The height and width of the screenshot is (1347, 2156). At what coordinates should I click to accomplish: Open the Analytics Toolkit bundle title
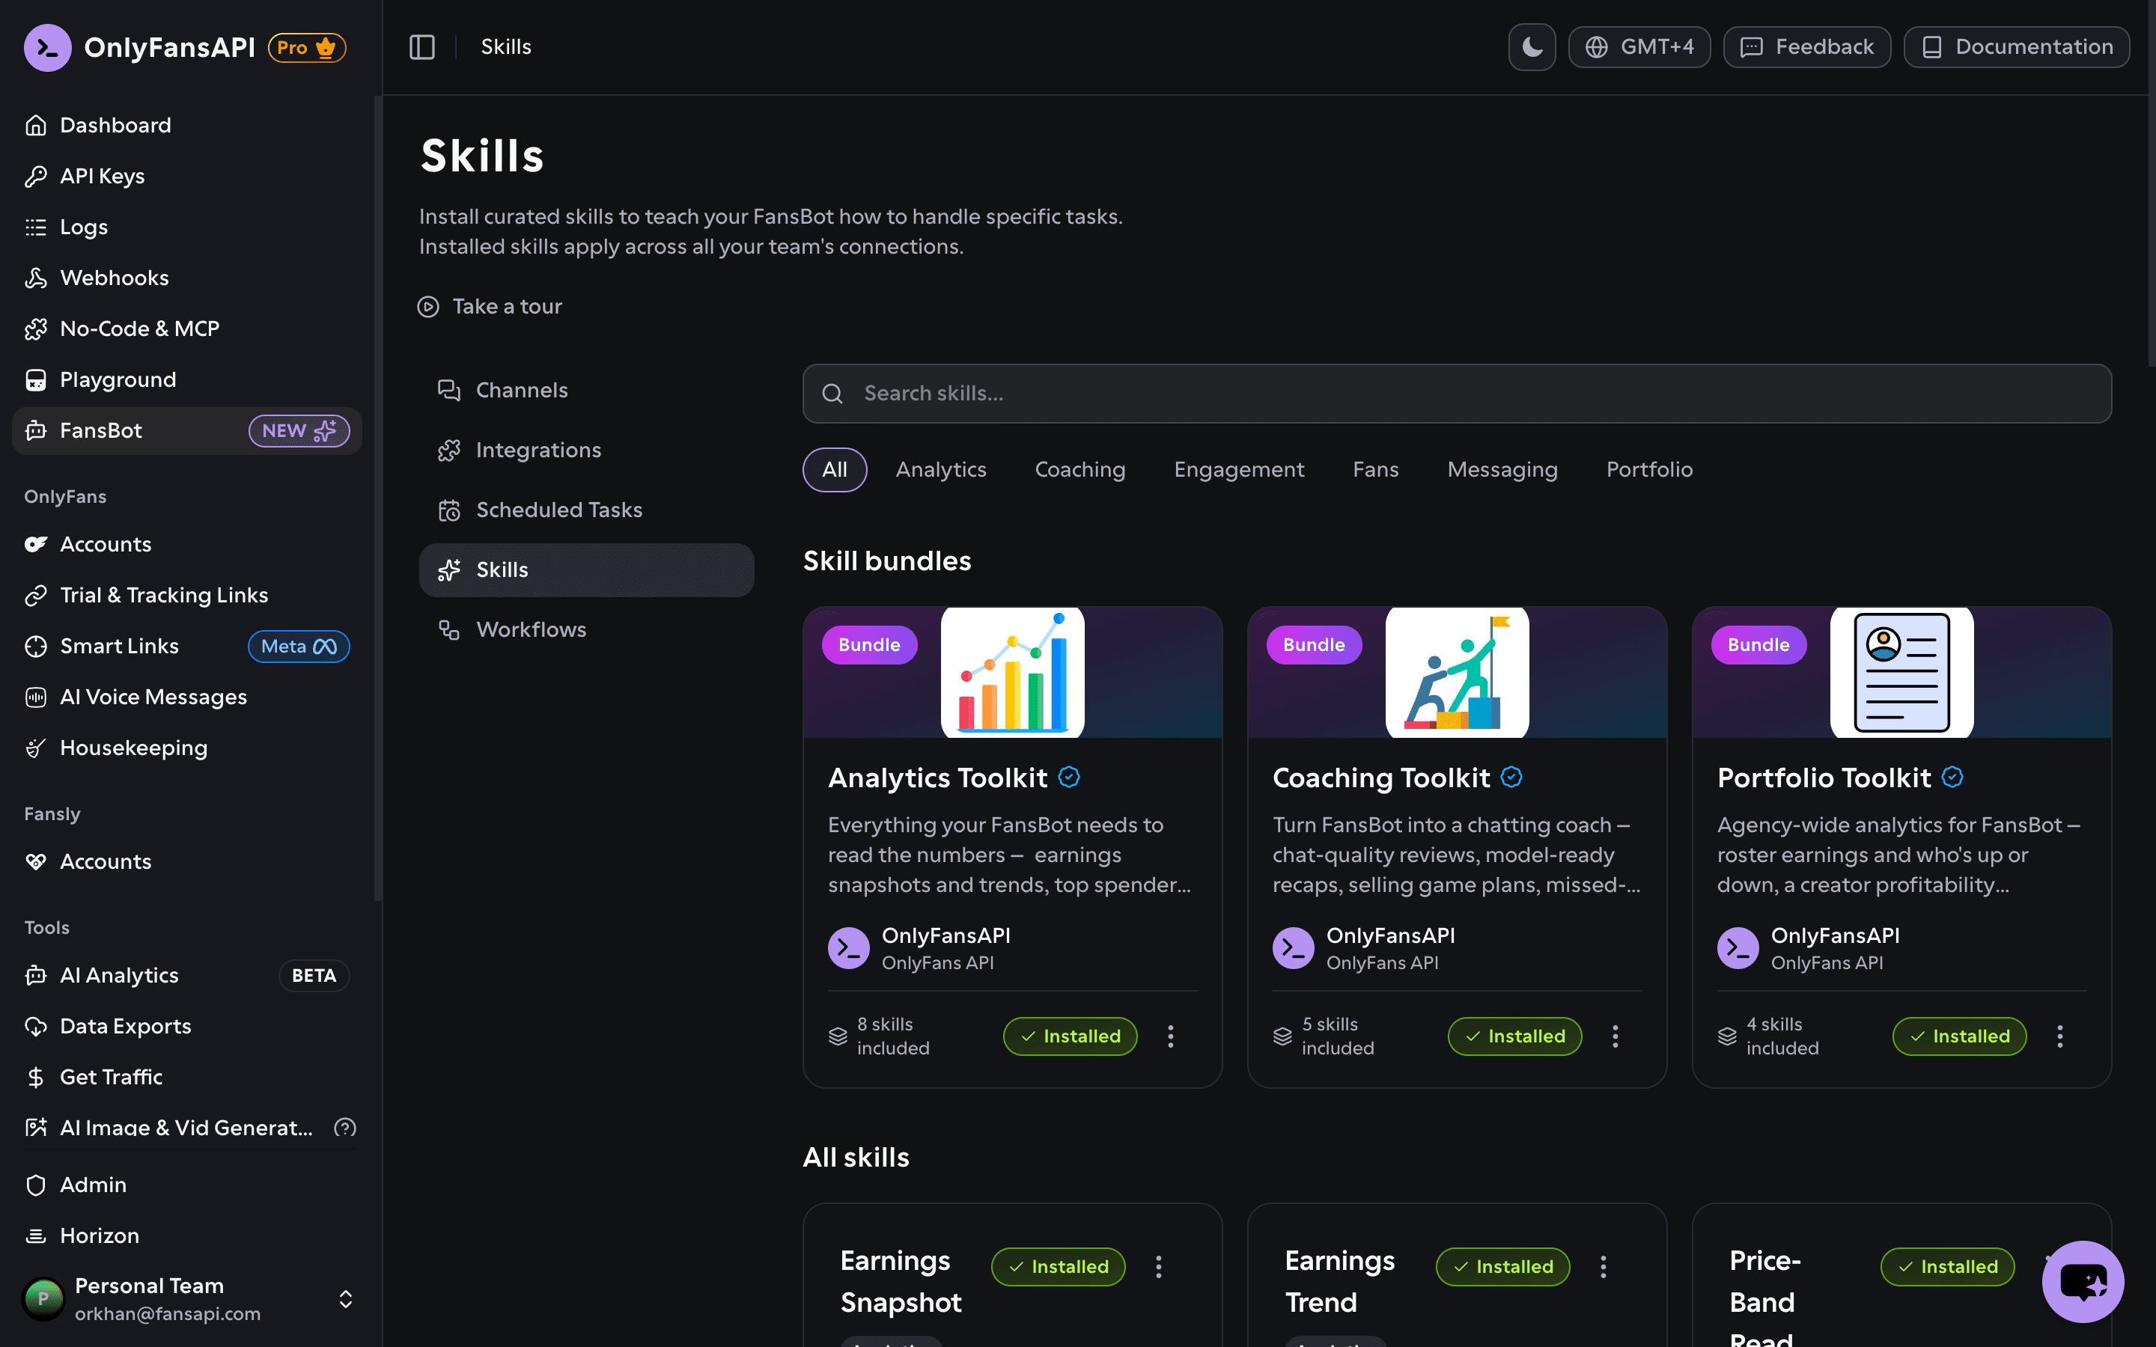937,778
